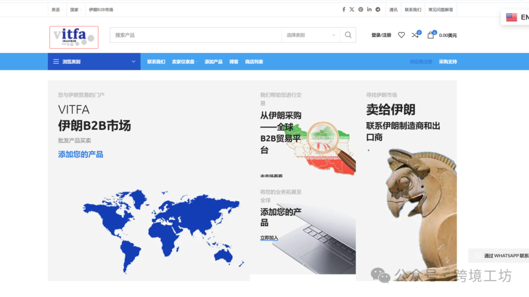Click the X (Twitter) social icon
This screenshot has height=297, width=529.
(x=352, y=9)
